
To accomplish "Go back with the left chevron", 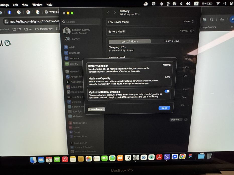I will tap(108, 13).
